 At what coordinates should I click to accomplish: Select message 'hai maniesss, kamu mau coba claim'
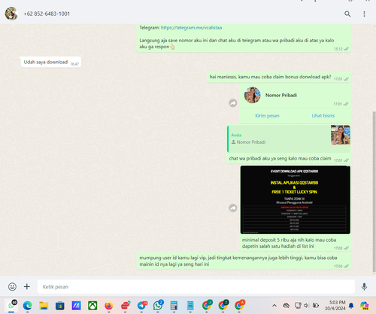(279, 77)
